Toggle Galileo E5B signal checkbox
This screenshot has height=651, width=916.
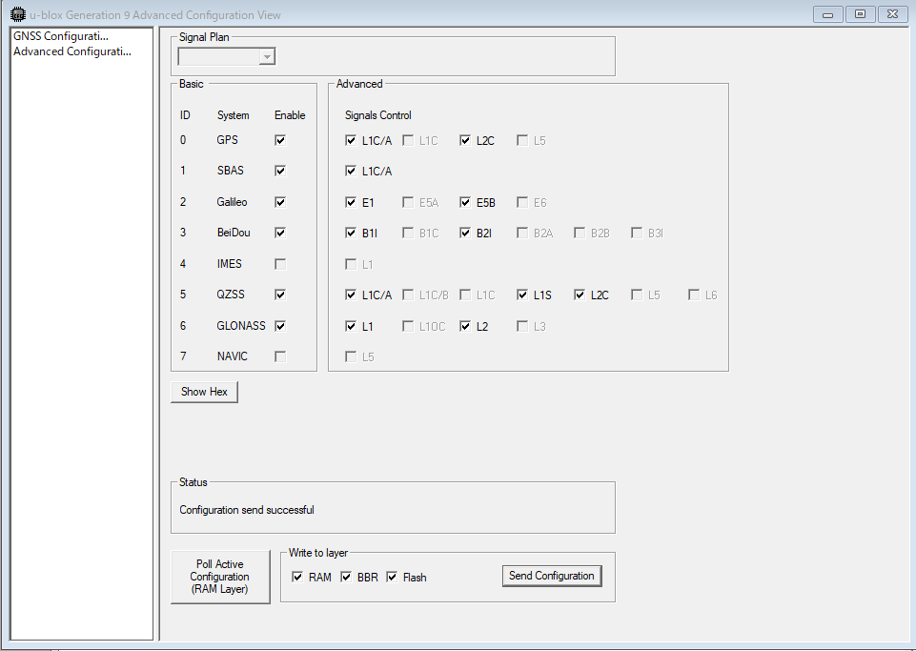[465, 202]
